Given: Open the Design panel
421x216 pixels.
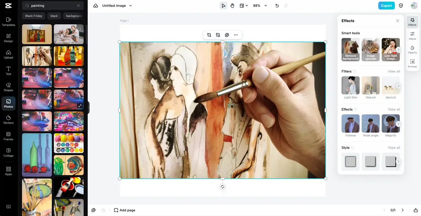Looking at the screenshot, I should 9,38.
